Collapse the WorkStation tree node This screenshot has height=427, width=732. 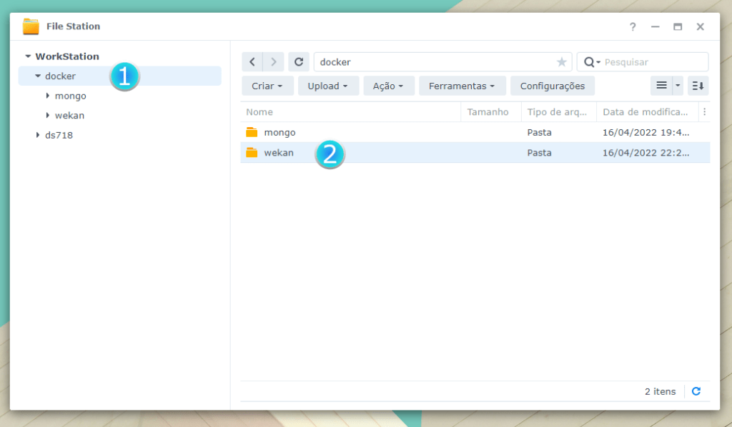pyautogui.click(x=28, y=56)
